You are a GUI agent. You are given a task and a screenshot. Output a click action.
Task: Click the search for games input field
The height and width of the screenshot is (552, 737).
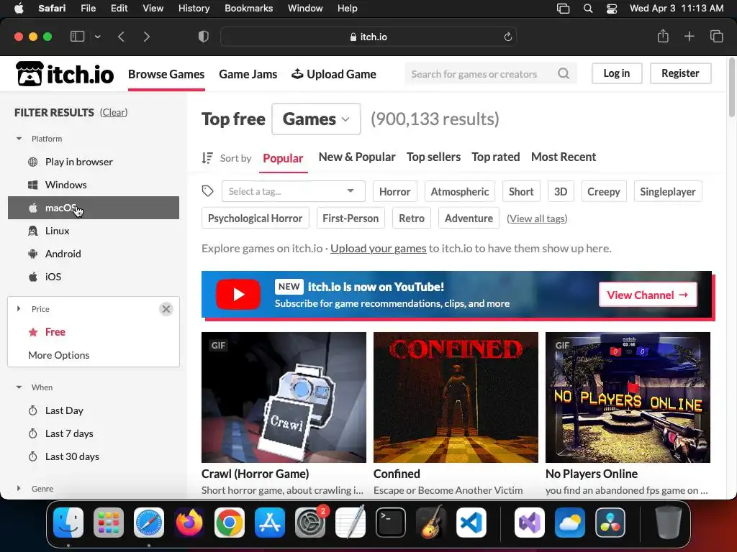click(x=480, y=74)
